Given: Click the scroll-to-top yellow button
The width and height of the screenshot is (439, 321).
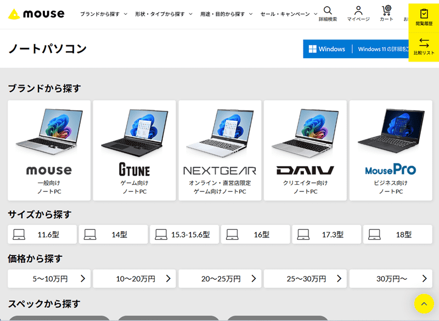Looking at the screenshot, I should pos(424,303).
